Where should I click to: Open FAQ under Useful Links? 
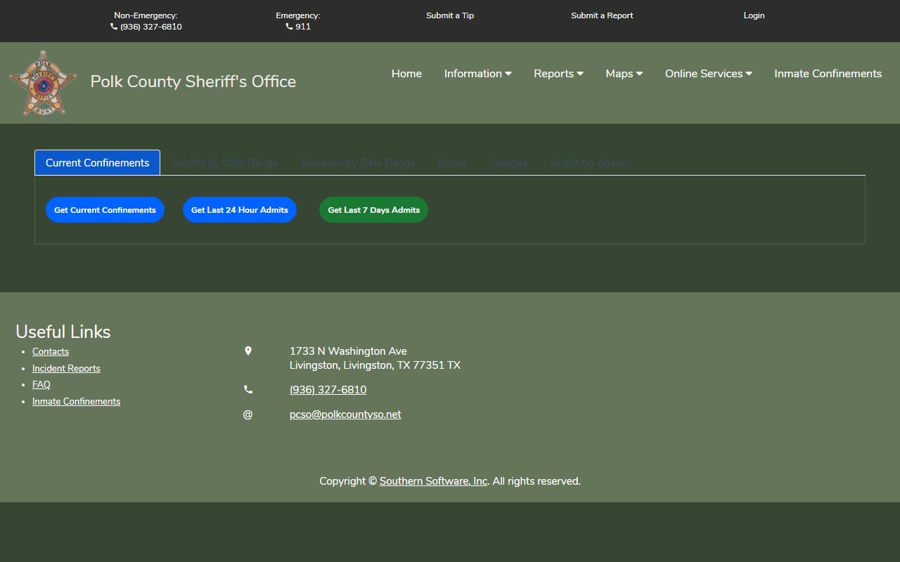[x=41, y=385]
